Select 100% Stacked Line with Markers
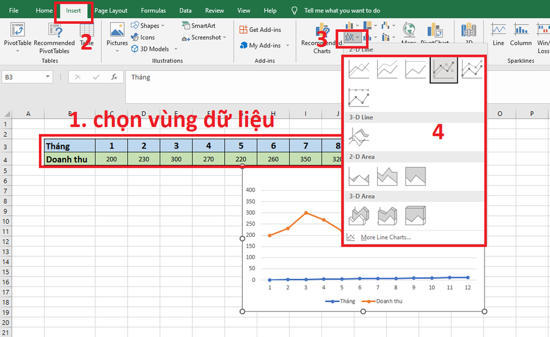This screenshot has height=337, width=550. click(x=359, y=97)
